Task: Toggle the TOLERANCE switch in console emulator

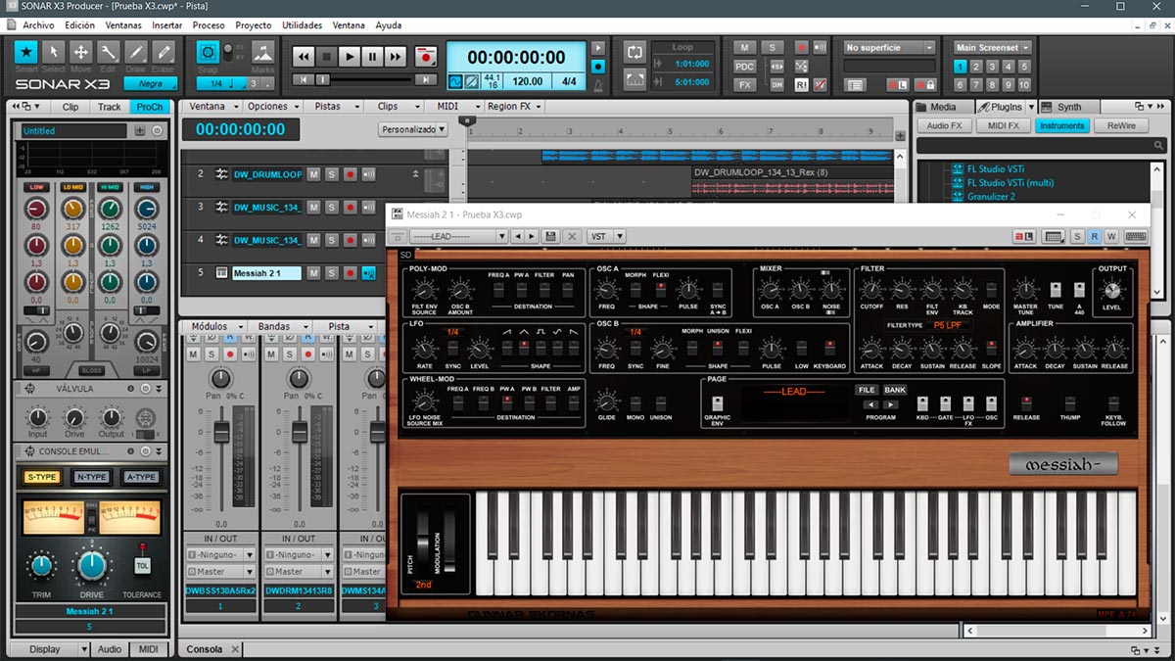Action: tap(142, 565)
